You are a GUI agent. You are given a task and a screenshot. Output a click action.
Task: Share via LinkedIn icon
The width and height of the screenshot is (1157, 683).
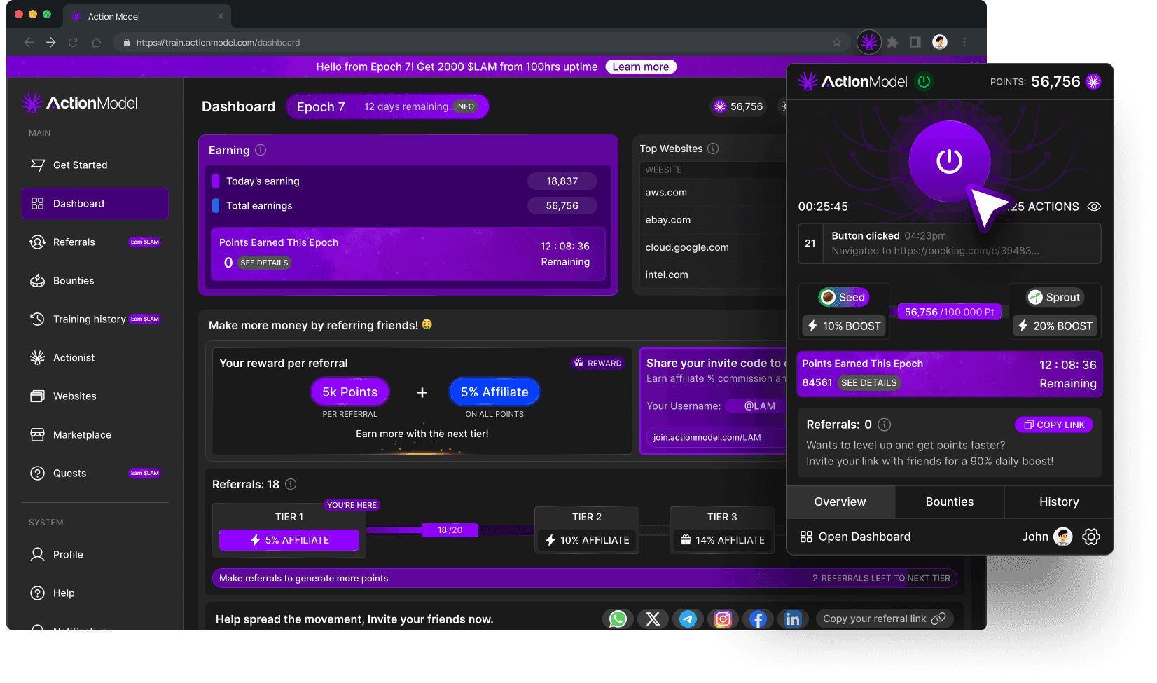point(793,619)
